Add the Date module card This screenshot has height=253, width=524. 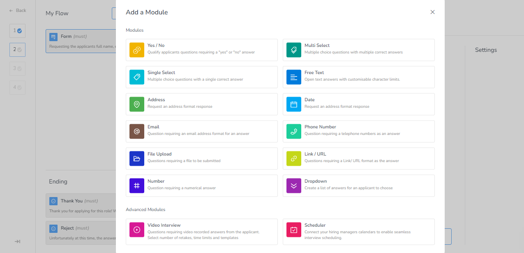point(358,104)
